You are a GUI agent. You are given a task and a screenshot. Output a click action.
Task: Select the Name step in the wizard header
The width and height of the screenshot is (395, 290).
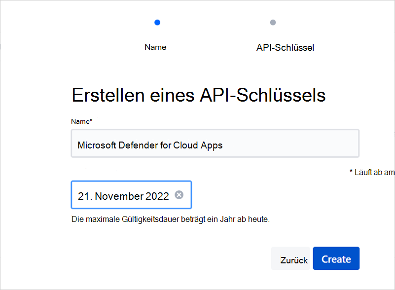point(155,47)
